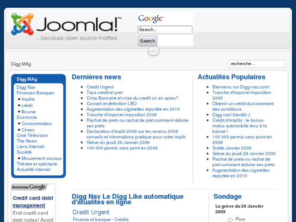Screen dimensions: 296x222
Task: Open Augmentation des cigarettes link in Dernières news
Action: [x=133, y=109]
